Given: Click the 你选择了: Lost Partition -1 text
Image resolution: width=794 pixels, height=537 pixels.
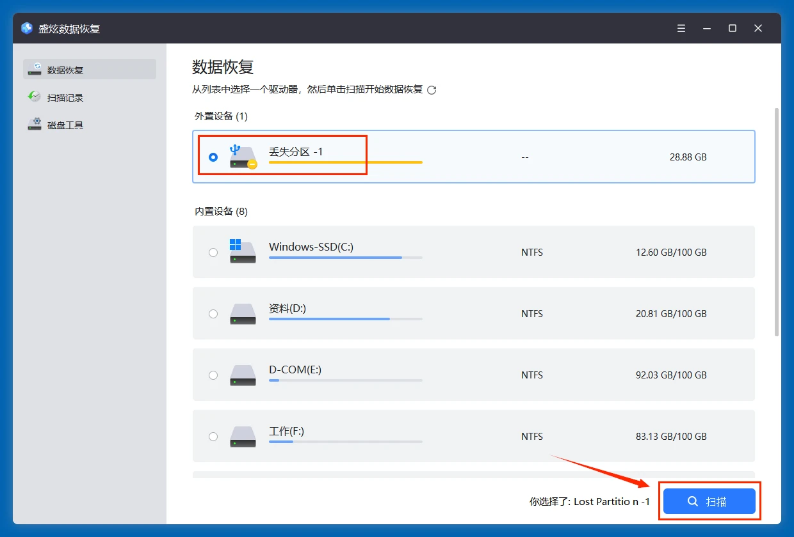Looking at the screenshot, I should [590, 502].
